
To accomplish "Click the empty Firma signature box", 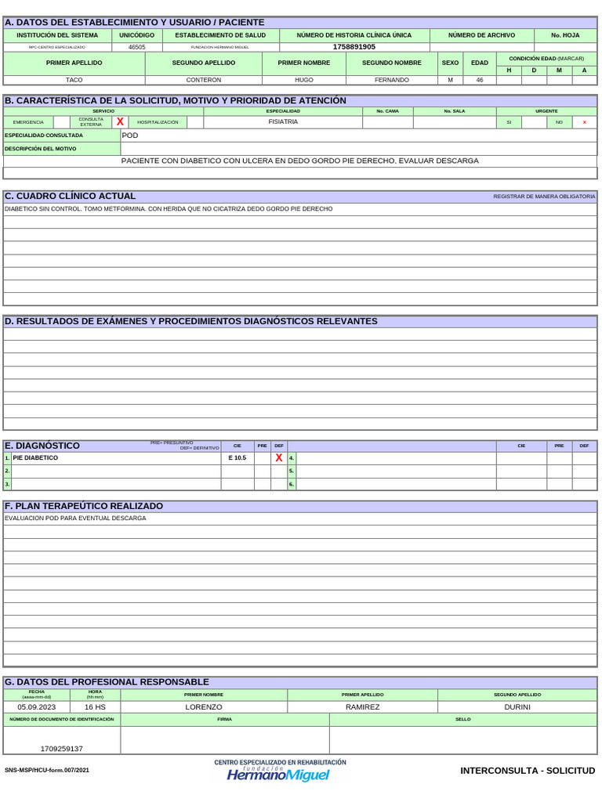I will point(225,739).
